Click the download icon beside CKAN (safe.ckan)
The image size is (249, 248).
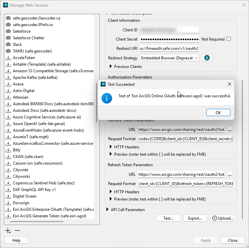pos(8,157)
